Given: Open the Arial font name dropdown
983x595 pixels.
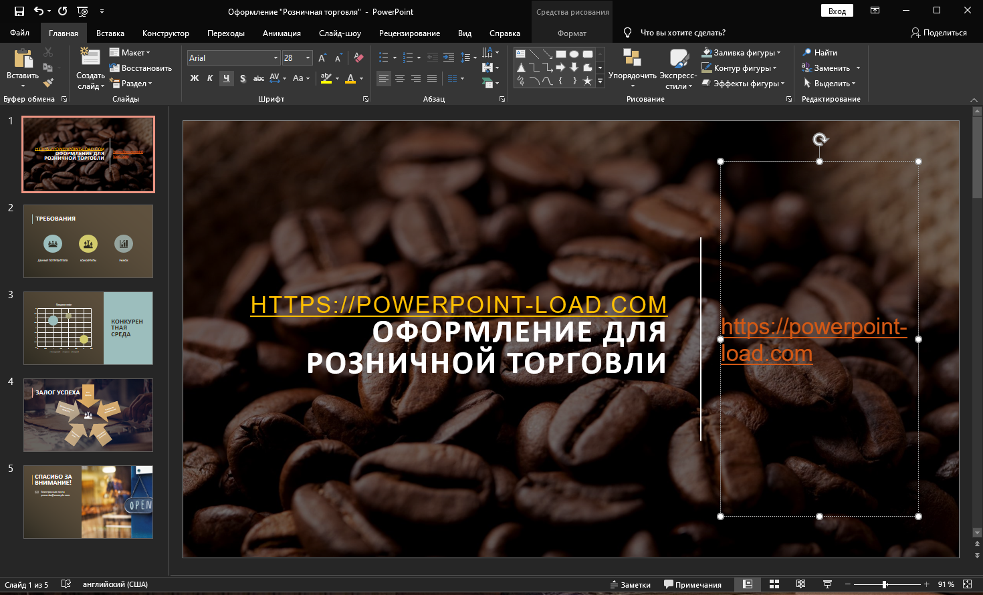Looking at the screenshot, I should 276,58.
